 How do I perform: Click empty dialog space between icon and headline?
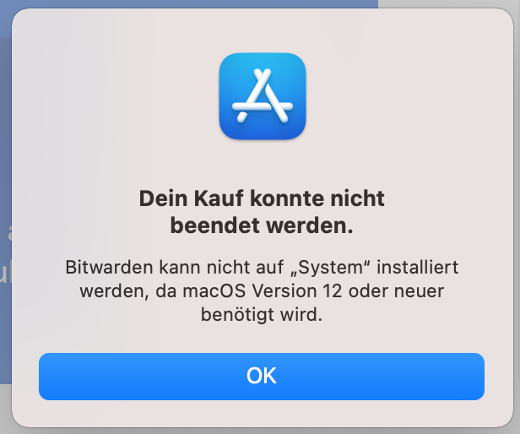tap(262, 163)
